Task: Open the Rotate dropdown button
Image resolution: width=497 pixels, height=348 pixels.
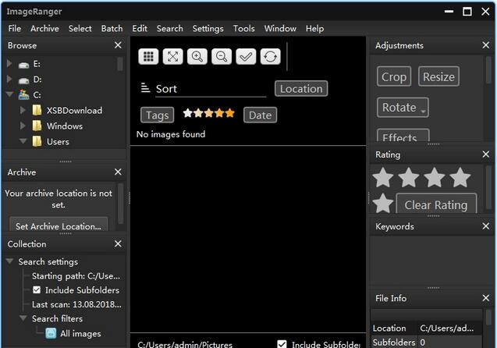Action: pos(403,108)
